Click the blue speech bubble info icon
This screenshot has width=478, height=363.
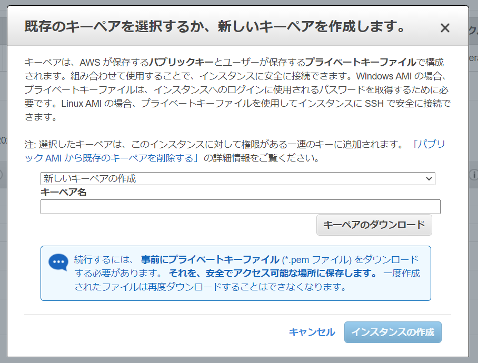(58, 262)
